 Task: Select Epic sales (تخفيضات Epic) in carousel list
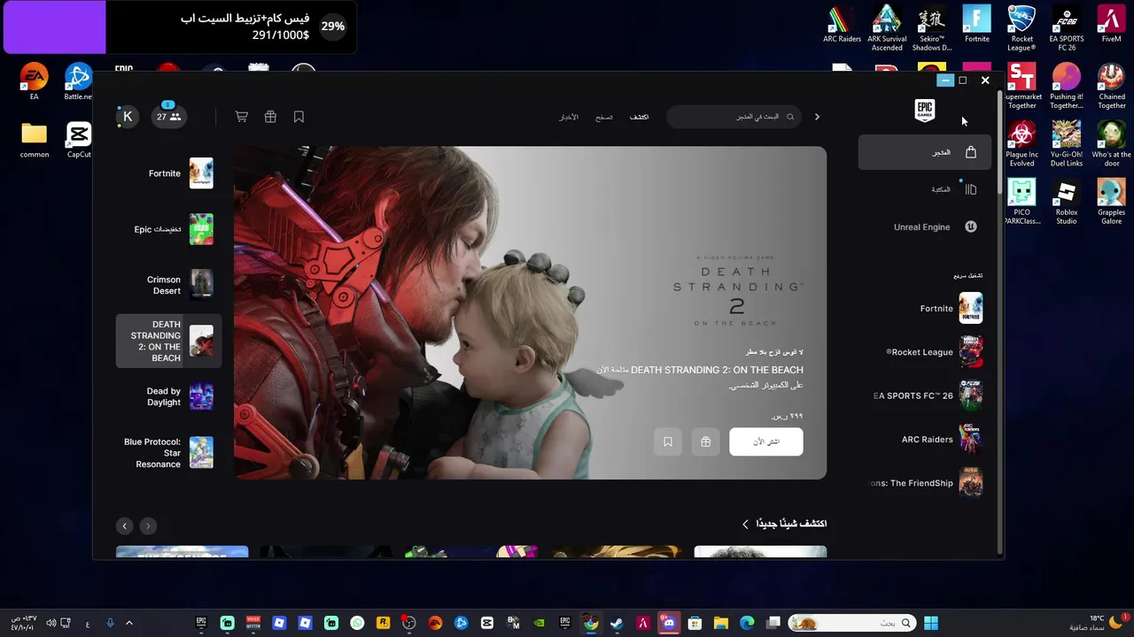tap(169, 229)
